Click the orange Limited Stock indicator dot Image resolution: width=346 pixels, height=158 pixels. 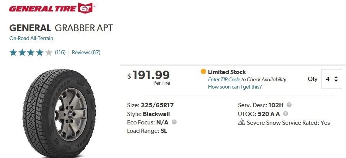click(x=203, y=72)
